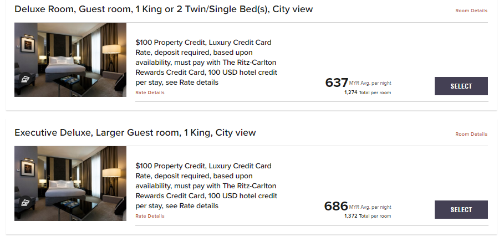Click the 1,274 Total per room text

367,92
